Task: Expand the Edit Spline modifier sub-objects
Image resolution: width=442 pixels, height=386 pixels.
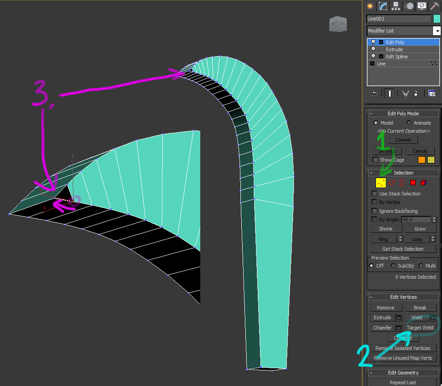Action: click(x=381, y=57)
